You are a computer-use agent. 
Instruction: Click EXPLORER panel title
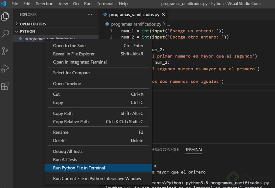coord(28,15)
